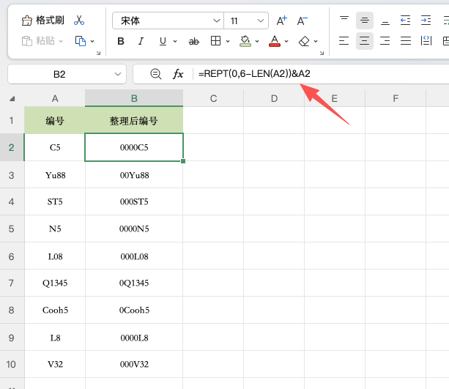Apply the red font color
The width and height of the screenshot is (449, 389).
pyautogui.click(x=275, y=41)
